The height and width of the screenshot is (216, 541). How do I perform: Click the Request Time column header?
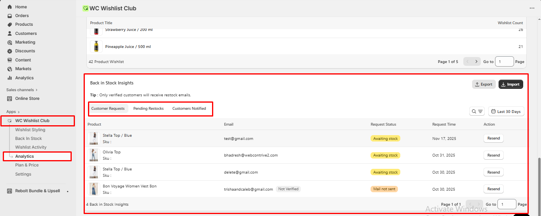444,124
